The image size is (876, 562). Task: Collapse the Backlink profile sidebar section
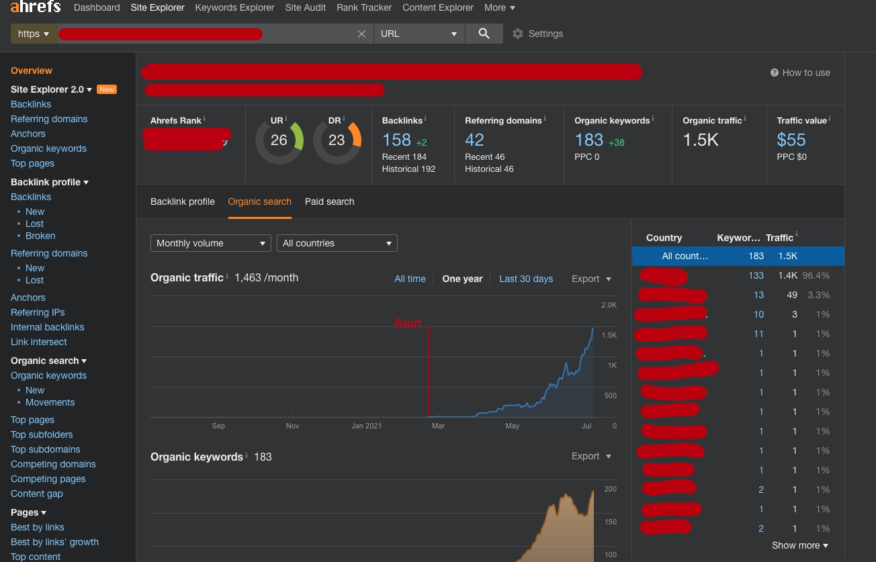(50, 182)
